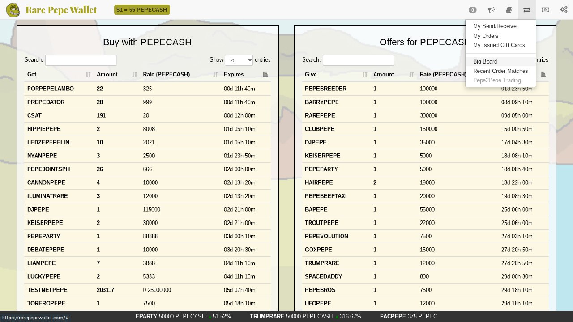Click EPARTY ticker entry in bottom bar

pos(183,317)
